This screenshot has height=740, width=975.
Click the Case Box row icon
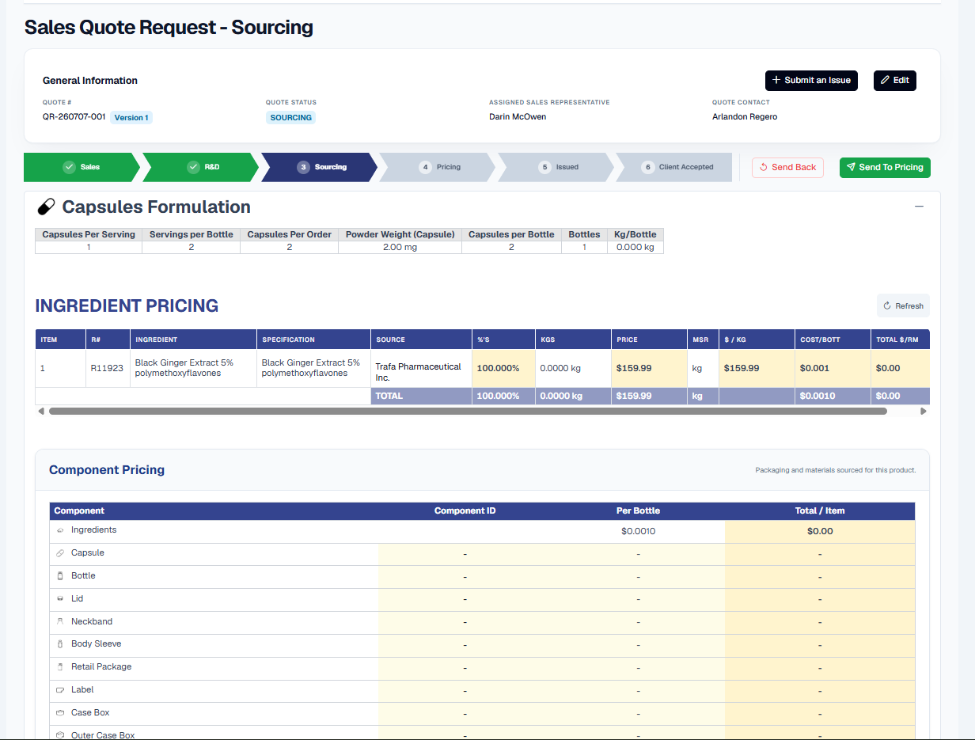pyautogui.click(x=60, y=713)
